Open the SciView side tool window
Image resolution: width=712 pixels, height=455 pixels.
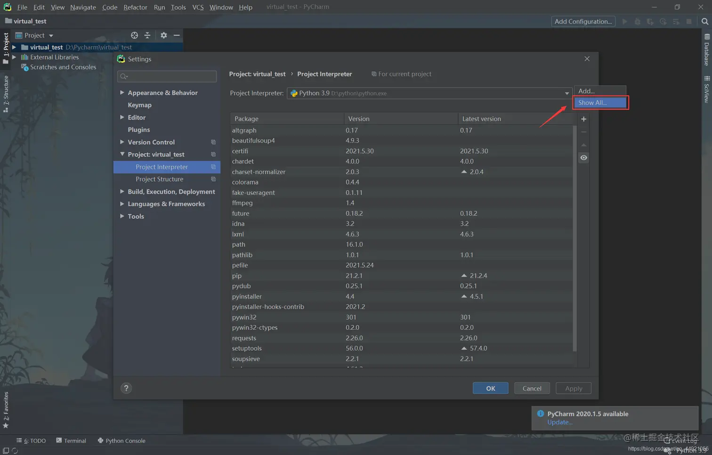click(x=707, y=89)
